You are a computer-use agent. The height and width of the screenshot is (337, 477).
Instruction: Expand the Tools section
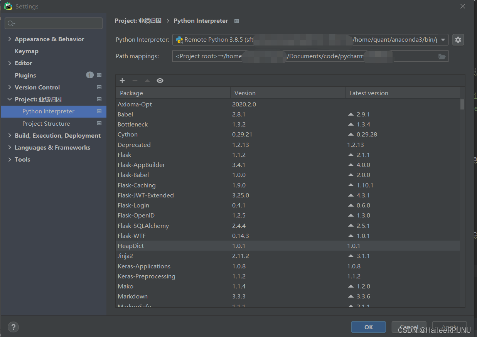10,159
